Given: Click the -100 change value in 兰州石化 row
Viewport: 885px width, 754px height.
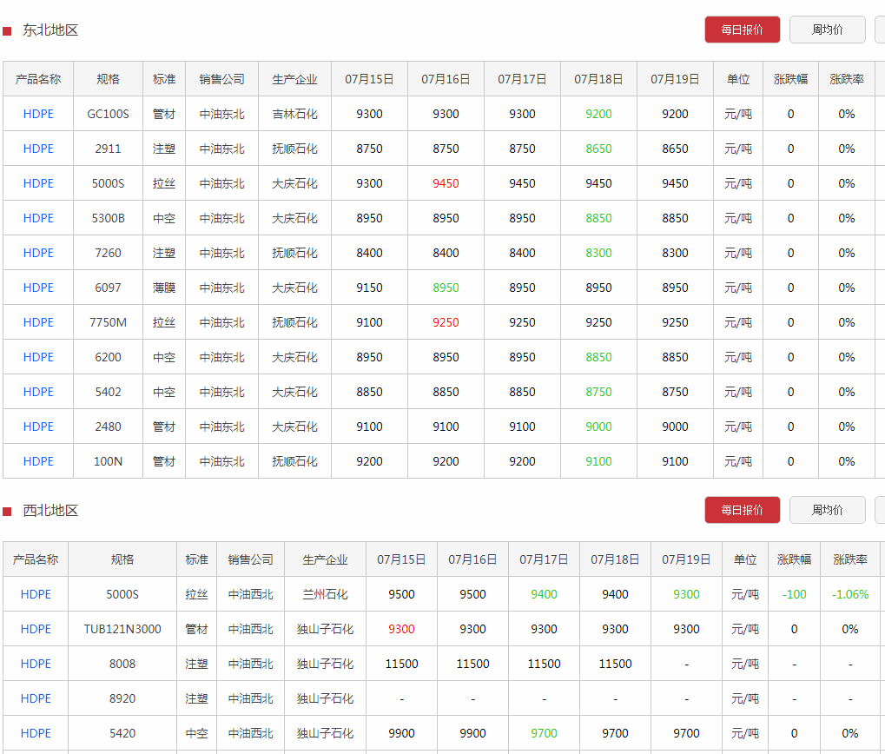Looking at the screenshot, I should [794, 594].
